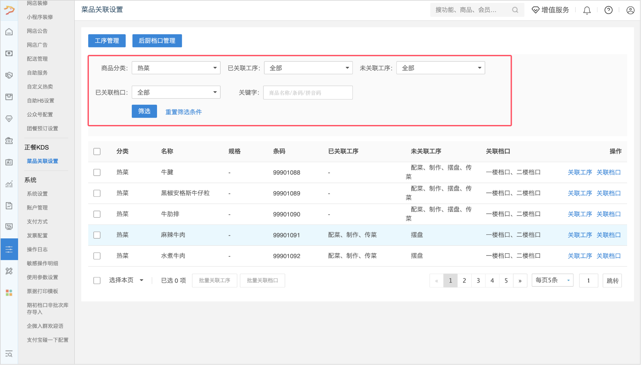Screen dimensions: 641x365
Task: Click the magnifier search icon in header
Action: pos(515,10)
